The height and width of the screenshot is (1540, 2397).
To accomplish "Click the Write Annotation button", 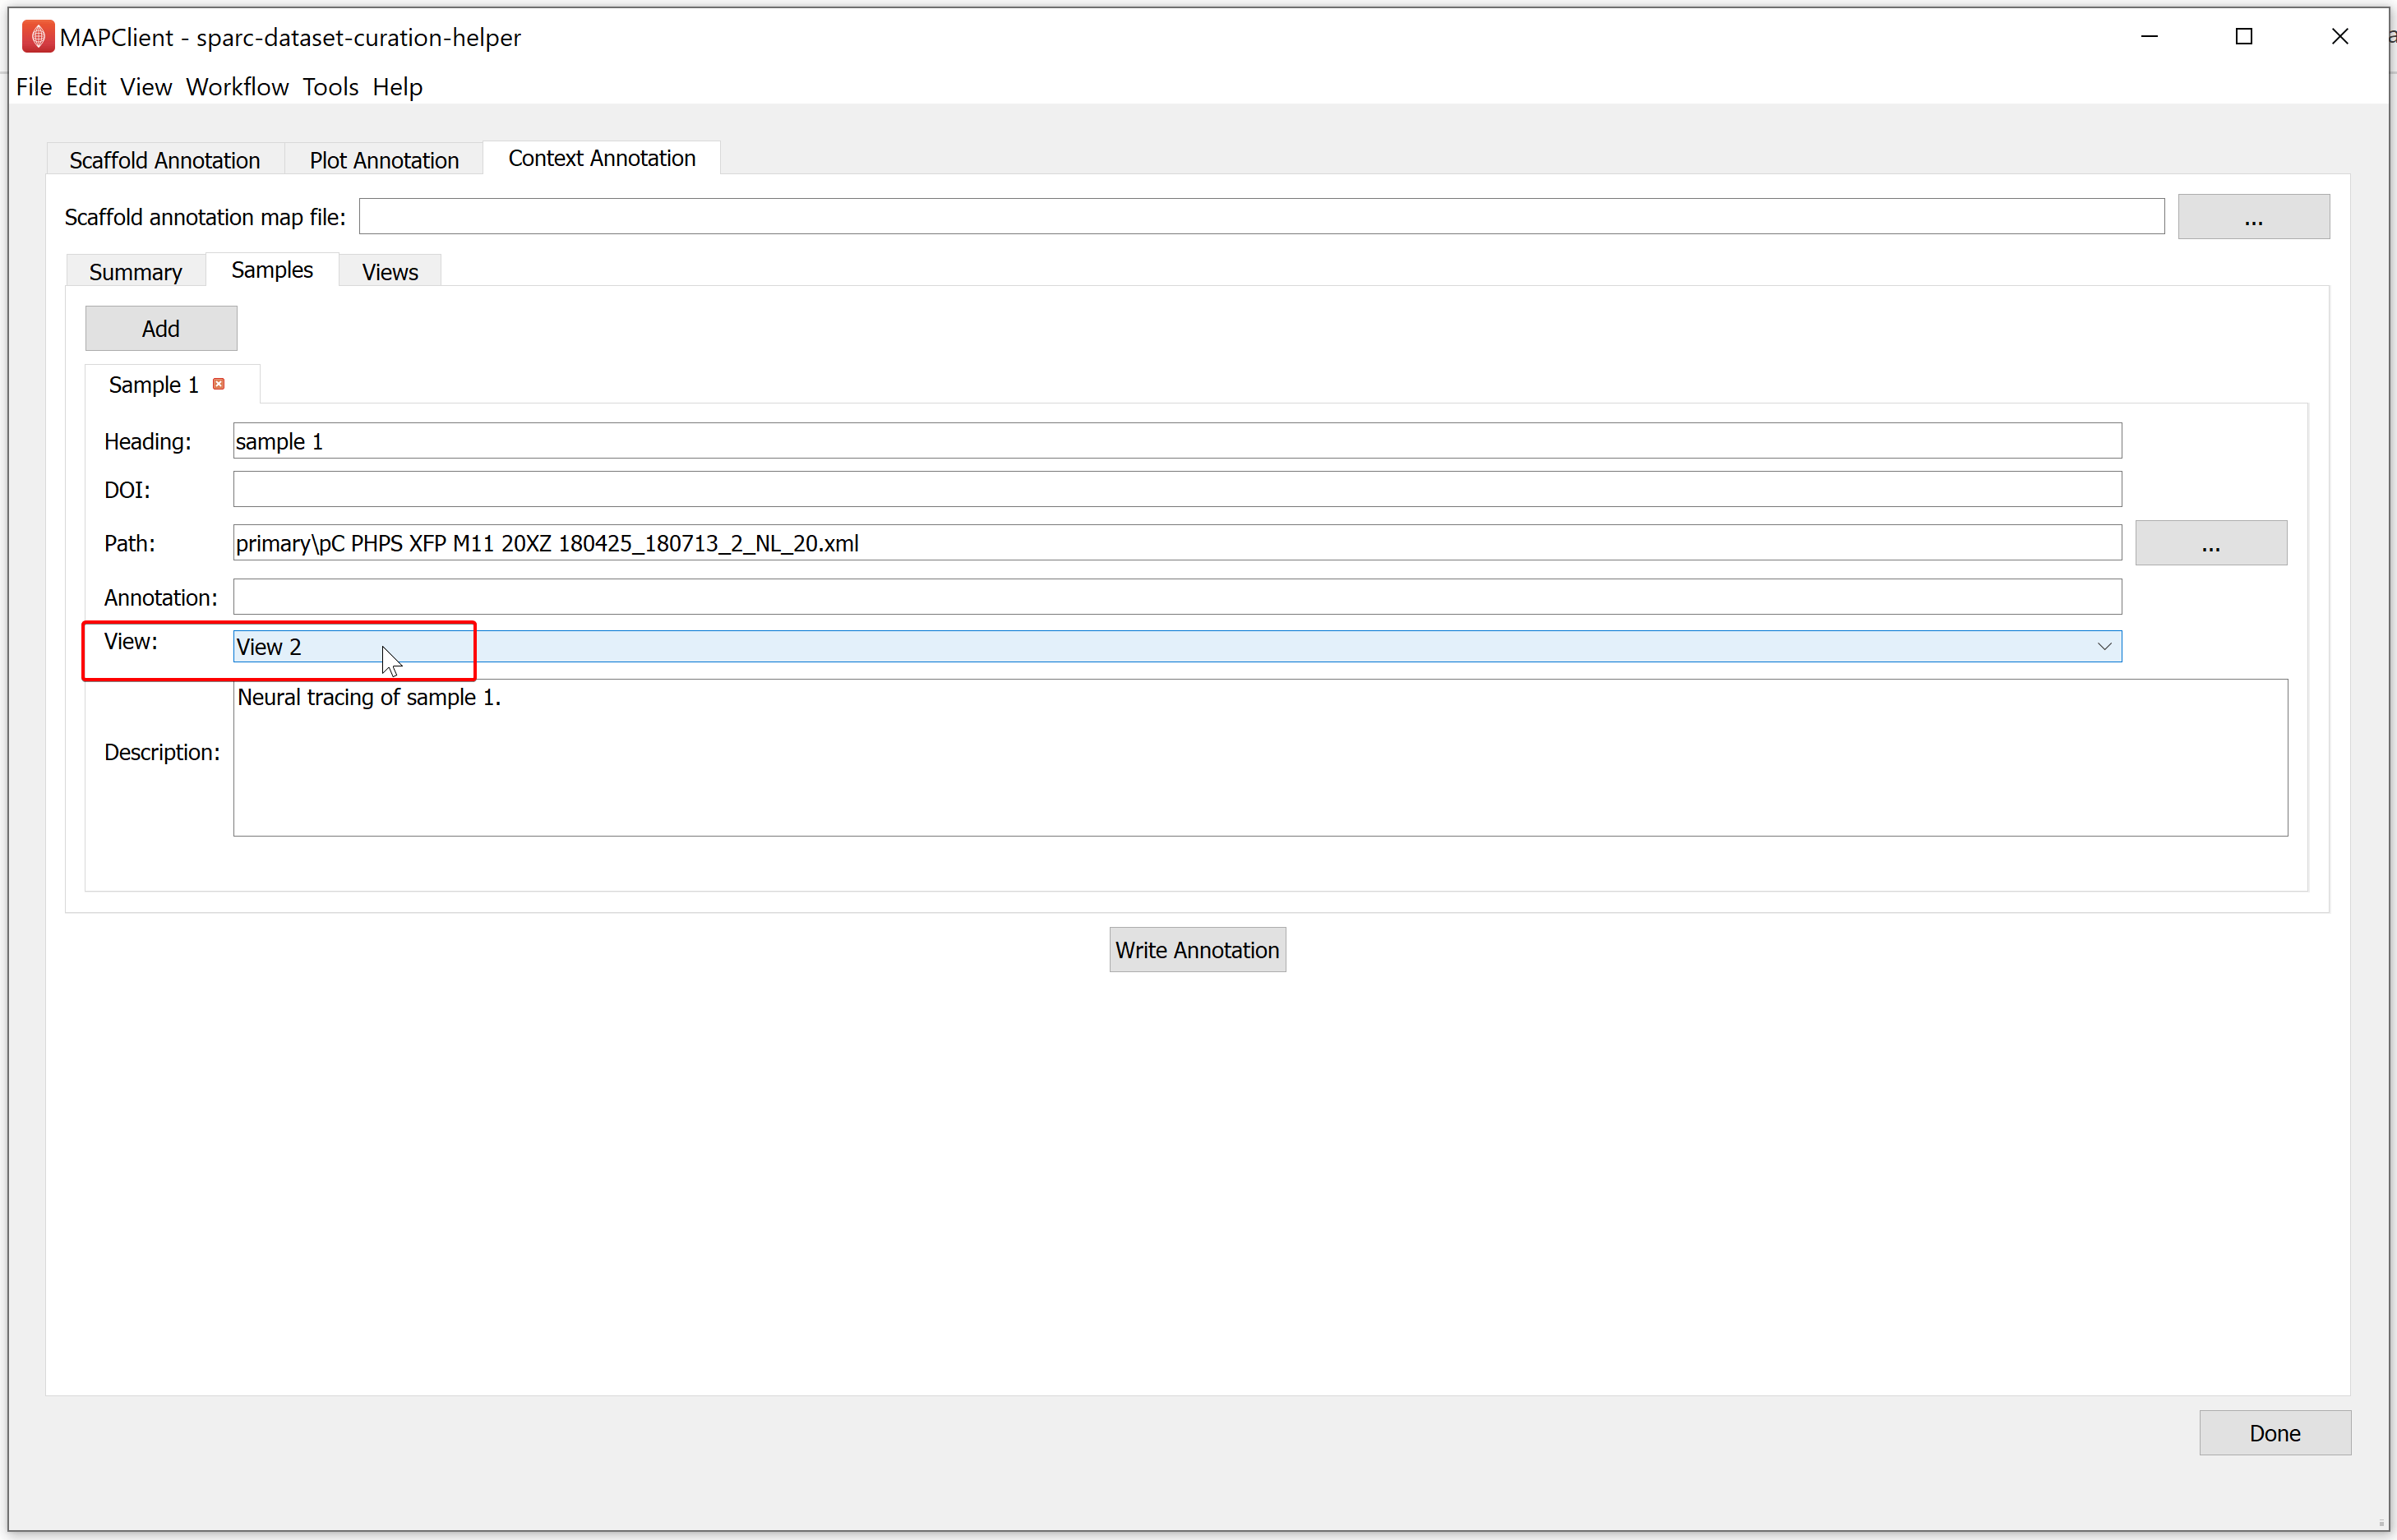I will 1197,948.
